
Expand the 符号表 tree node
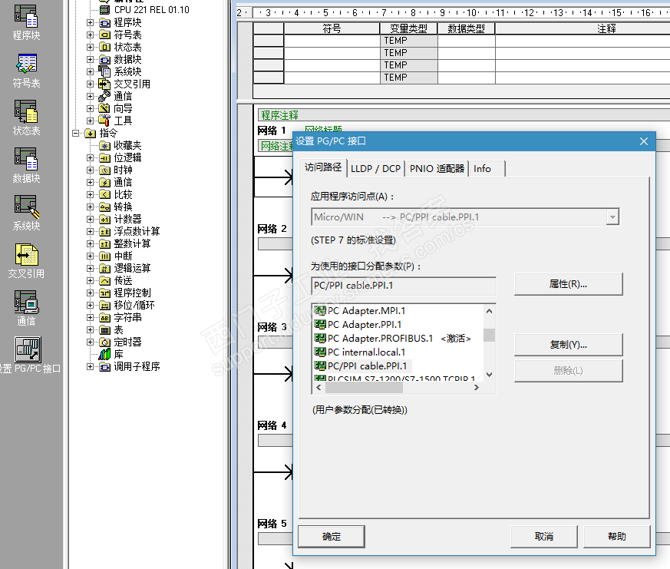coord(90,35)
